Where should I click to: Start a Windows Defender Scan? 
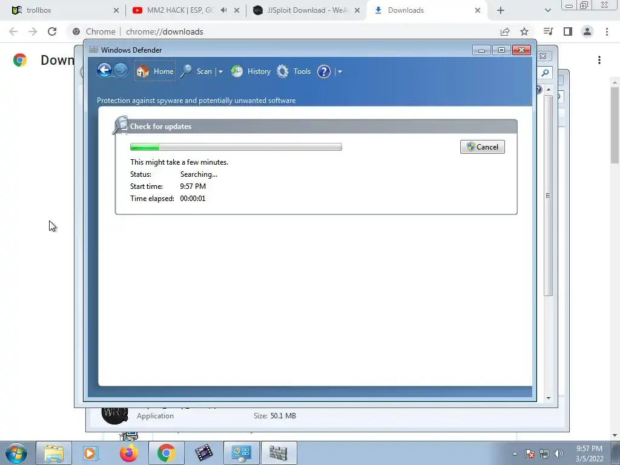[197, 71]
